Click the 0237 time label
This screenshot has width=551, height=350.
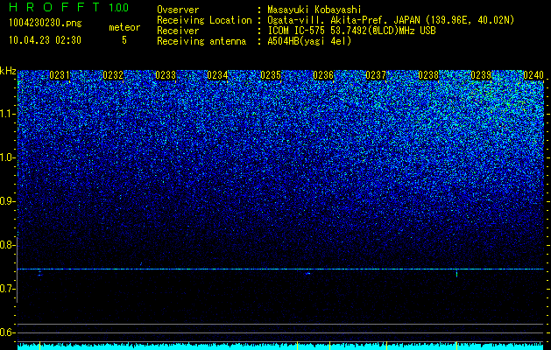click(376, 75)
